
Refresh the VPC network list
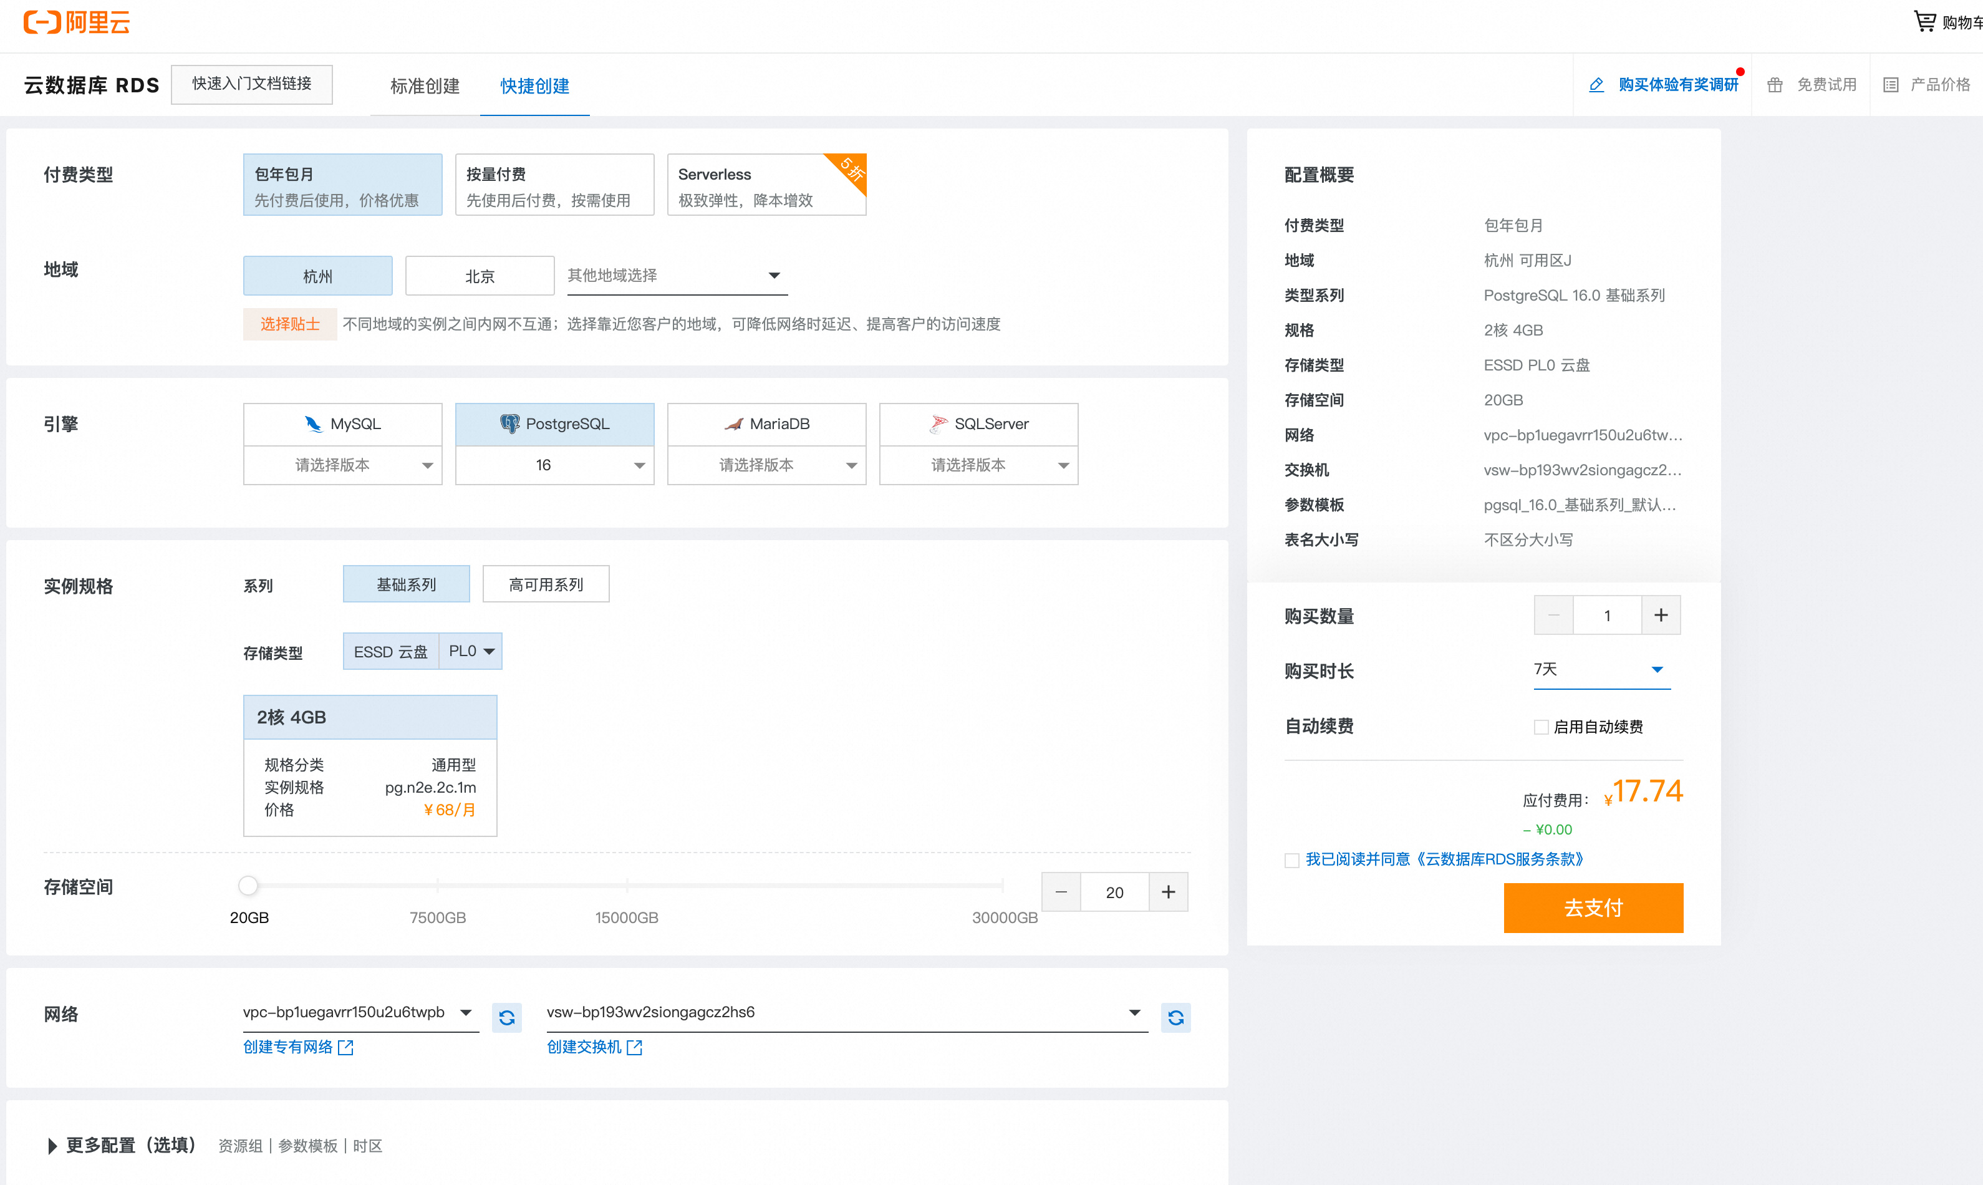(x=506, y=1017)
